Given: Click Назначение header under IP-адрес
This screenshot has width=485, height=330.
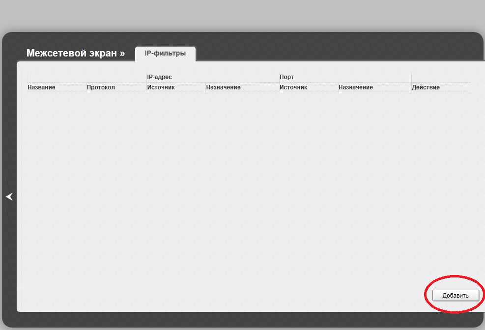Looking at the screenshot, I should (223, 87).
